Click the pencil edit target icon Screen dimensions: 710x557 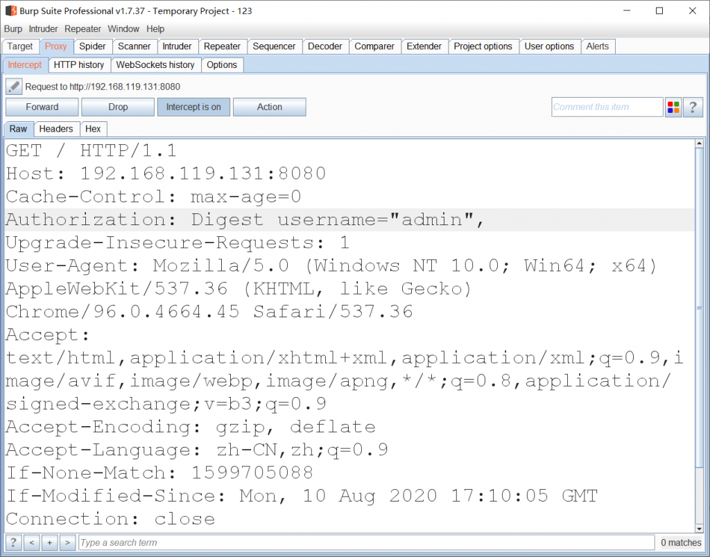point(14,86)
